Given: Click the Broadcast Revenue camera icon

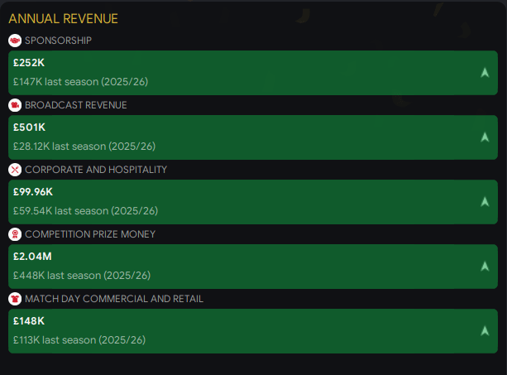Looking at the screenshot, I should coord(15,105).
